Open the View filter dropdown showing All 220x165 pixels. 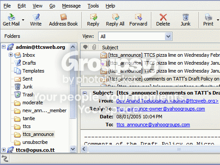point(135,37)
